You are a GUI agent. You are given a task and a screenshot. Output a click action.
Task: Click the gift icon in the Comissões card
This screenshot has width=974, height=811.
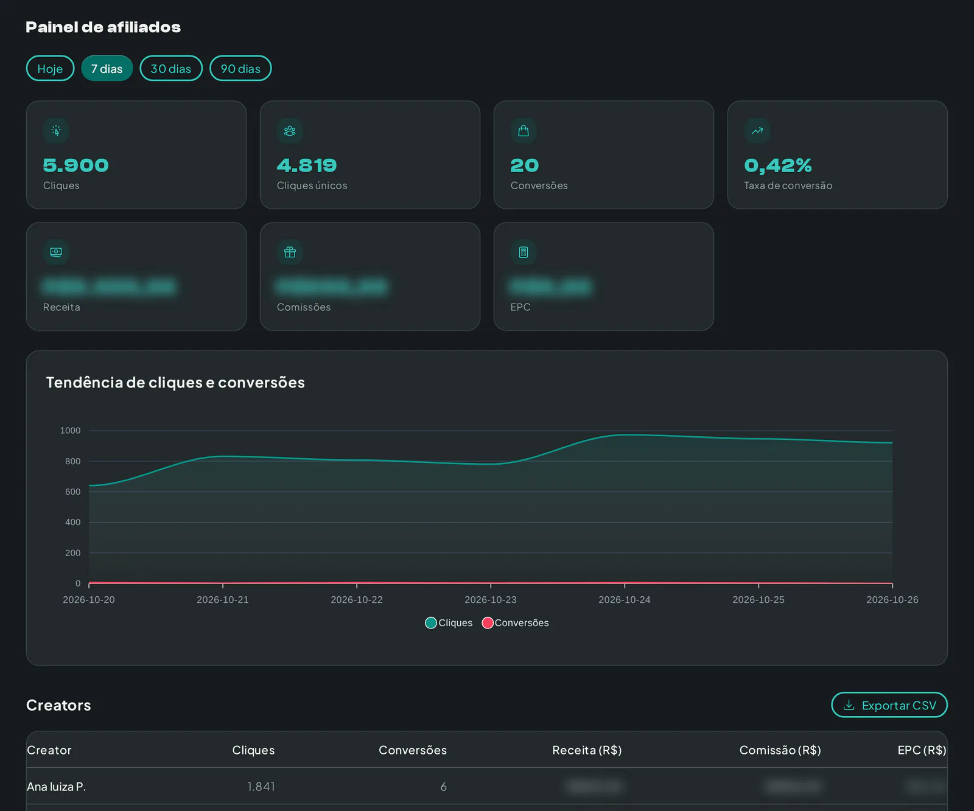click(290, 252)
